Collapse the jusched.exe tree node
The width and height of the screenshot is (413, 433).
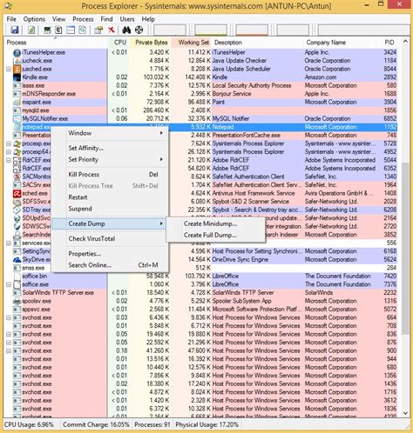9,70
